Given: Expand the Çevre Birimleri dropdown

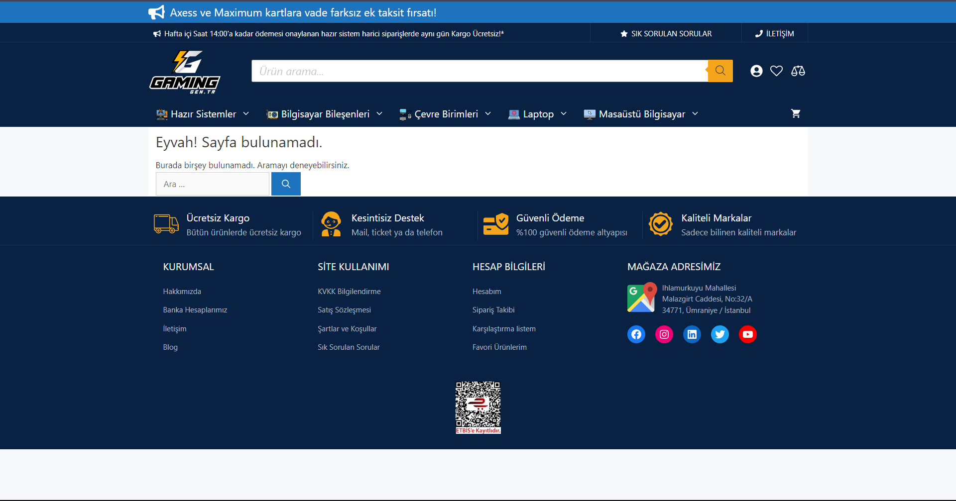Looking at the screenshot, I should [446, 114].
